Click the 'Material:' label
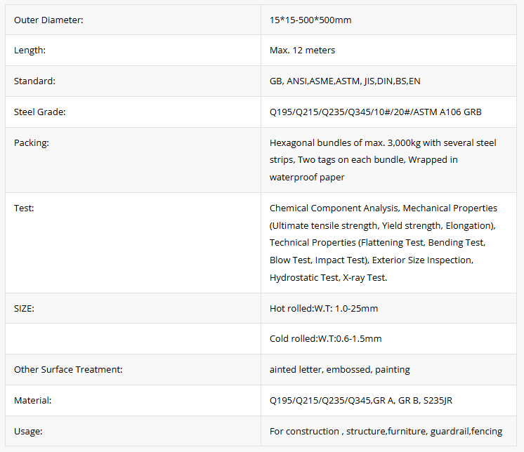 pos(33,401)
